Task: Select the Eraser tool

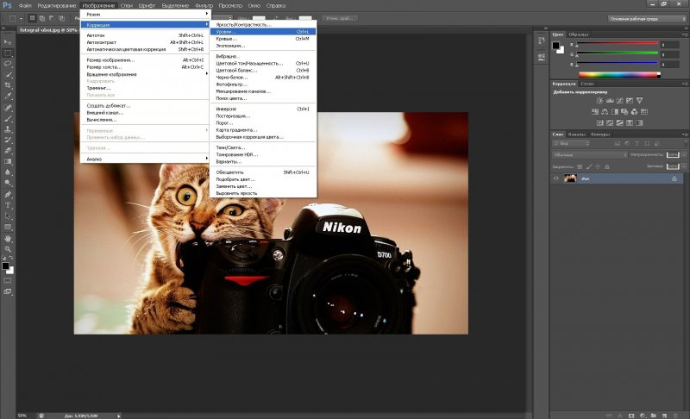Action: (8, 151)
